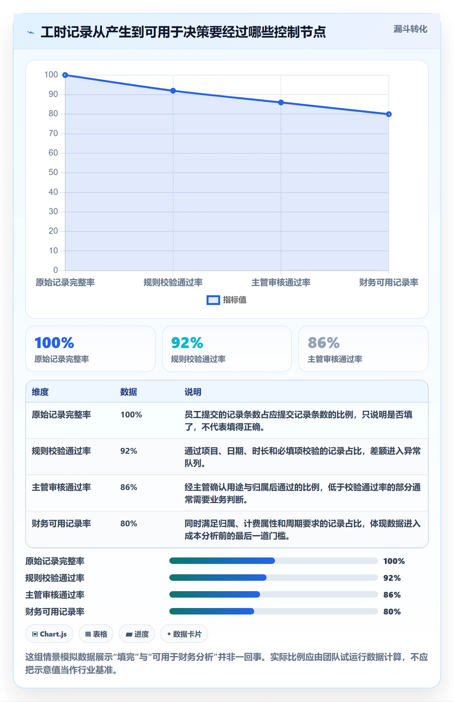Click the y-axis label 50
Image resolution: width=454 pixels, height=702 pixels.
click(x=53, y=172)
